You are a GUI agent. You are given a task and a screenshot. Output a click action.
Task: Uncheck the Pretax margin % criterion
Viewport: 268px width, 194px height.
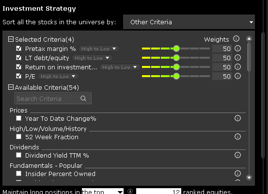(x=18, y=48)
